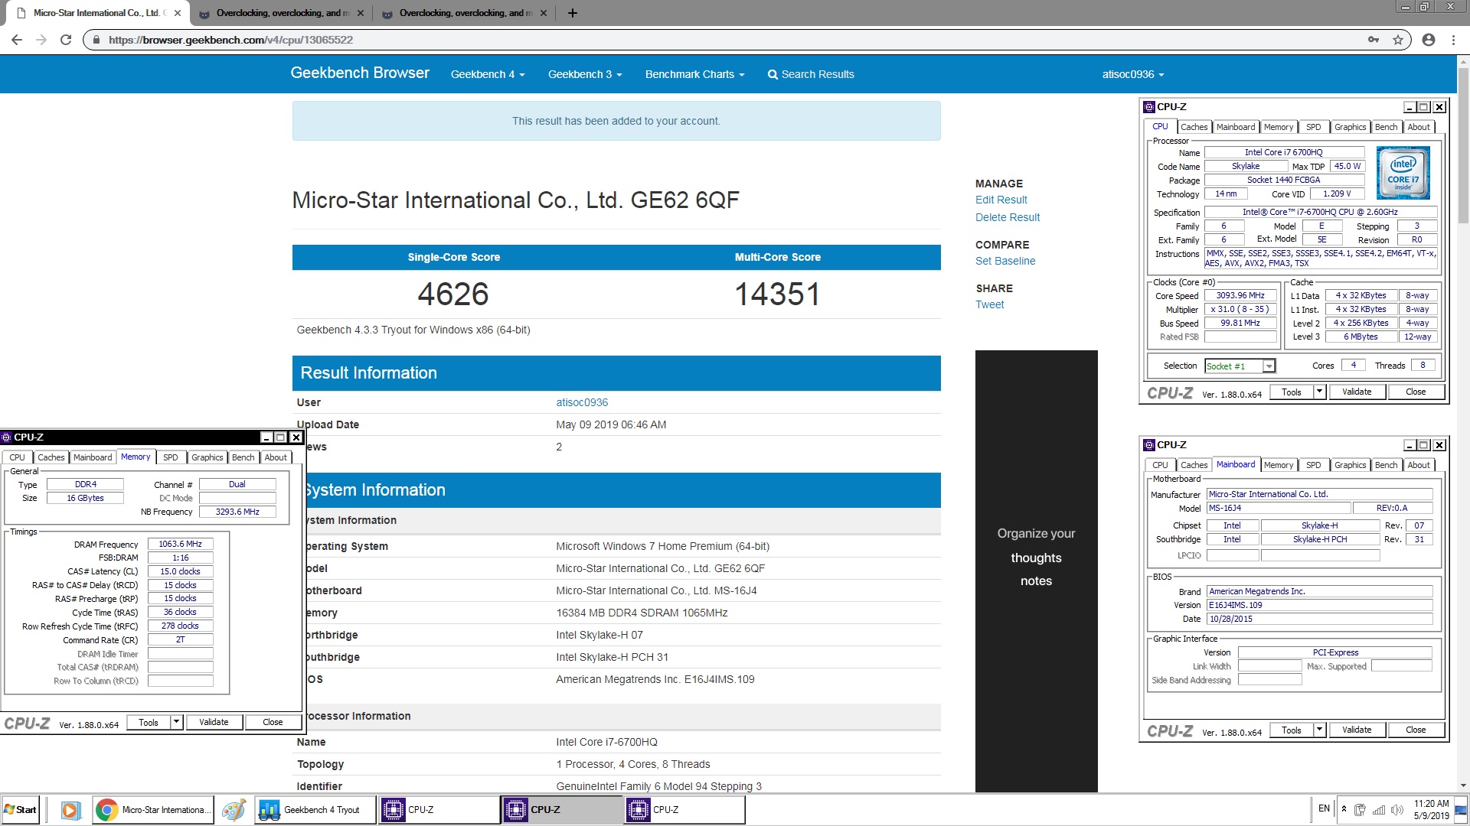Click the Intel Core i7 logo in CPU-Z
1470x826 pixels.
point(1403,174)
